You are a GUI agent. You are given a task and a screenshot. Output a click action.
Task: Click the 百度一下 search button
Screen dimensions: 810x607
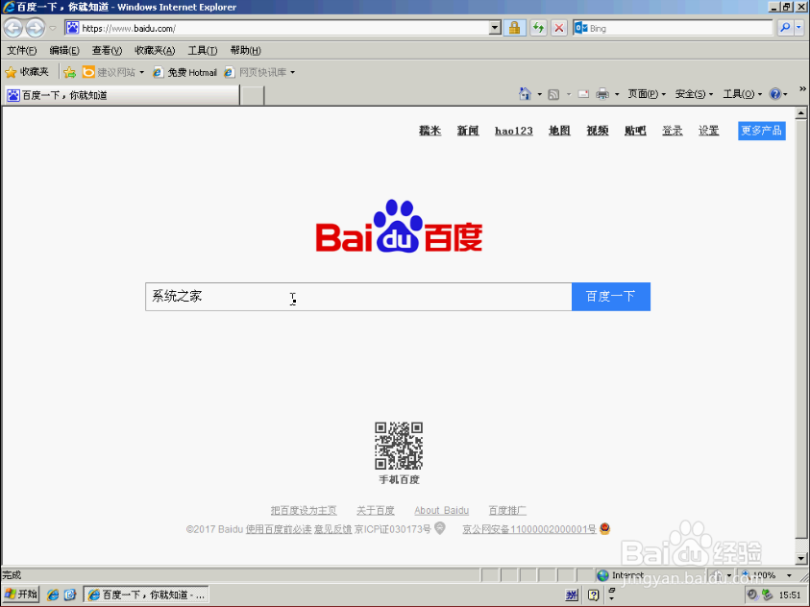coord(610,296)
